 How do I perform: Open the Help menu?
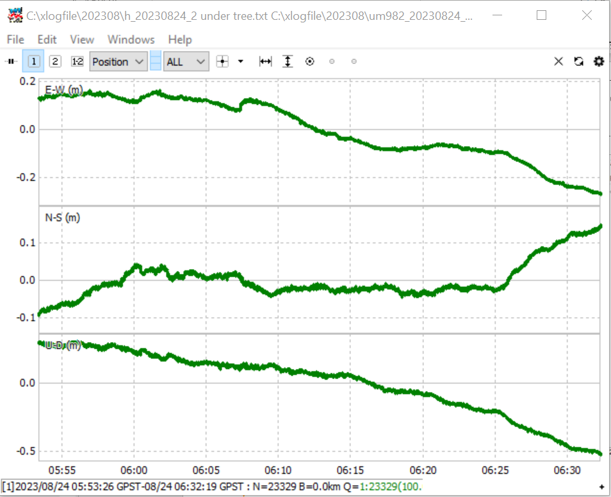180,39
